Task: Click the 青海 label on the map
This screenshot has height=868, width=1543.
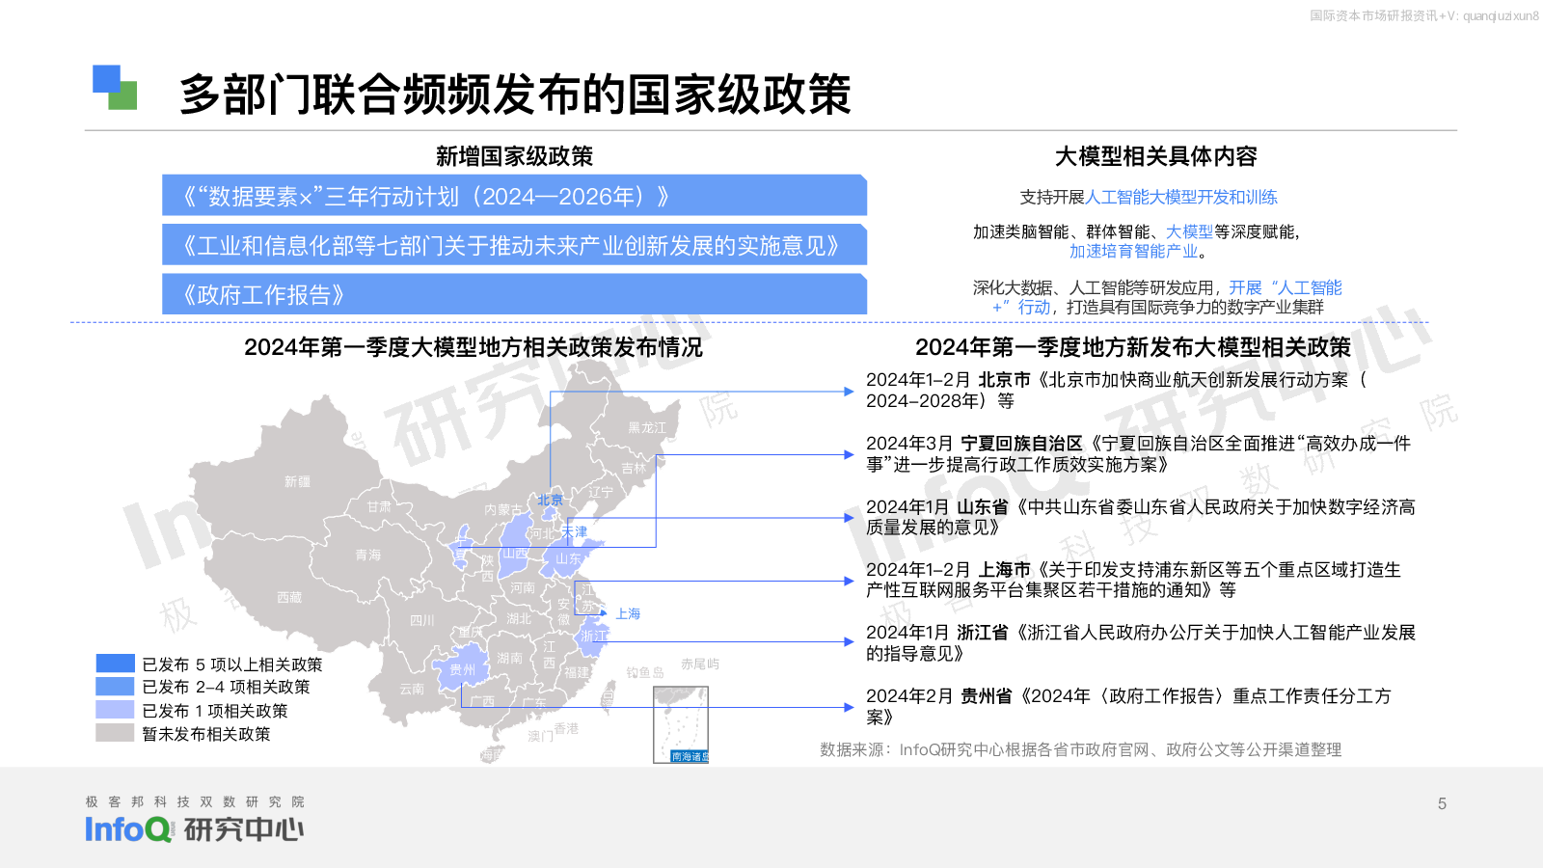Action: 368,555
